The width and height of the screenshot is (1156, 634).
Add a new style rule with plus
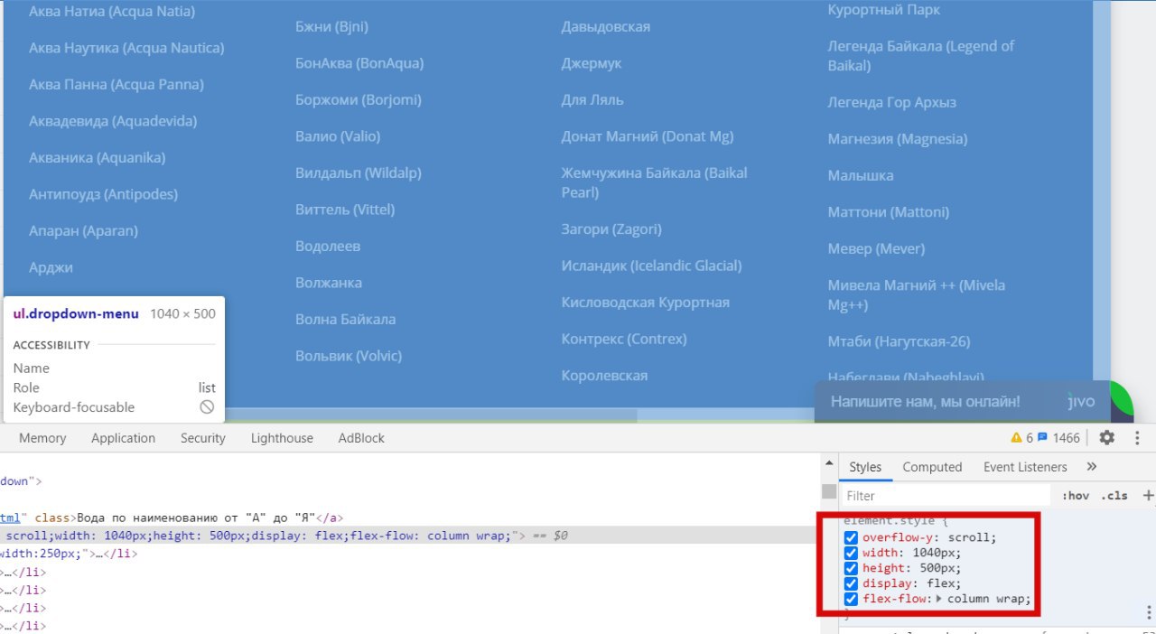1148,495
